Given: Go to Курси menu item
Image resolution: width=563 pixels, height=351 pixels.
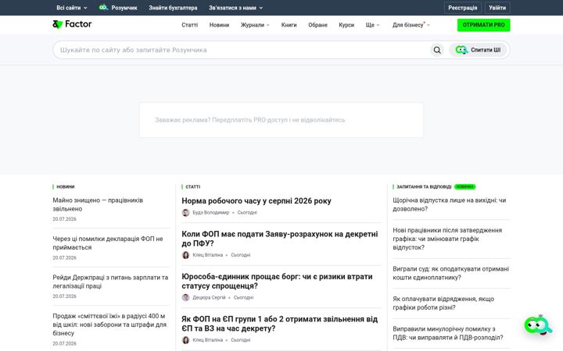Looking at the screenshot, I should 346,25.
